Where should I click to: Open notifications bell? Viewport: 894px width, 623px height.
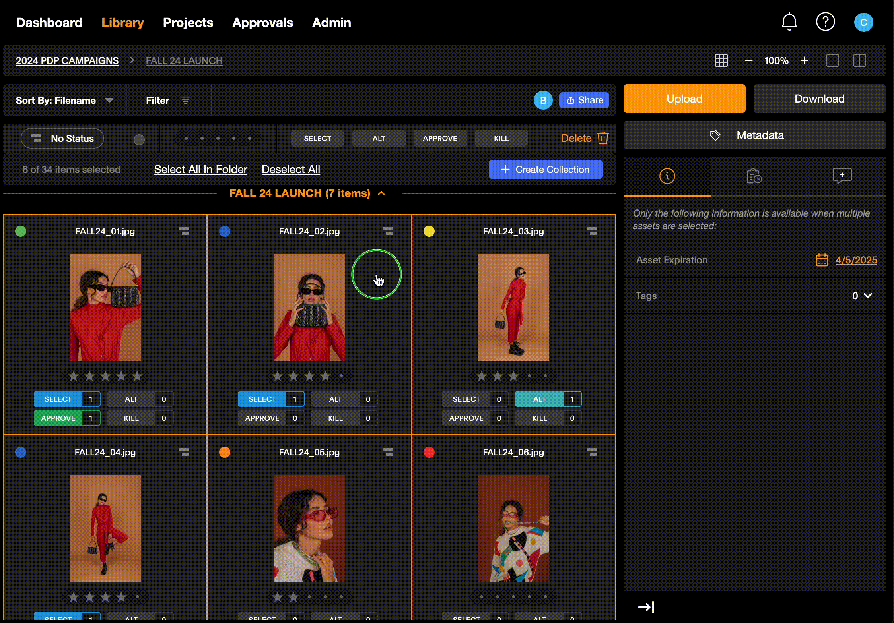pyautogui.click(x=789, y=22)
